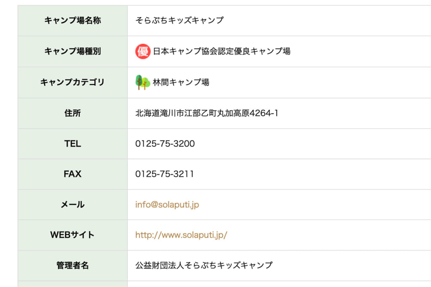Click the メール label cell

[73, 205]
